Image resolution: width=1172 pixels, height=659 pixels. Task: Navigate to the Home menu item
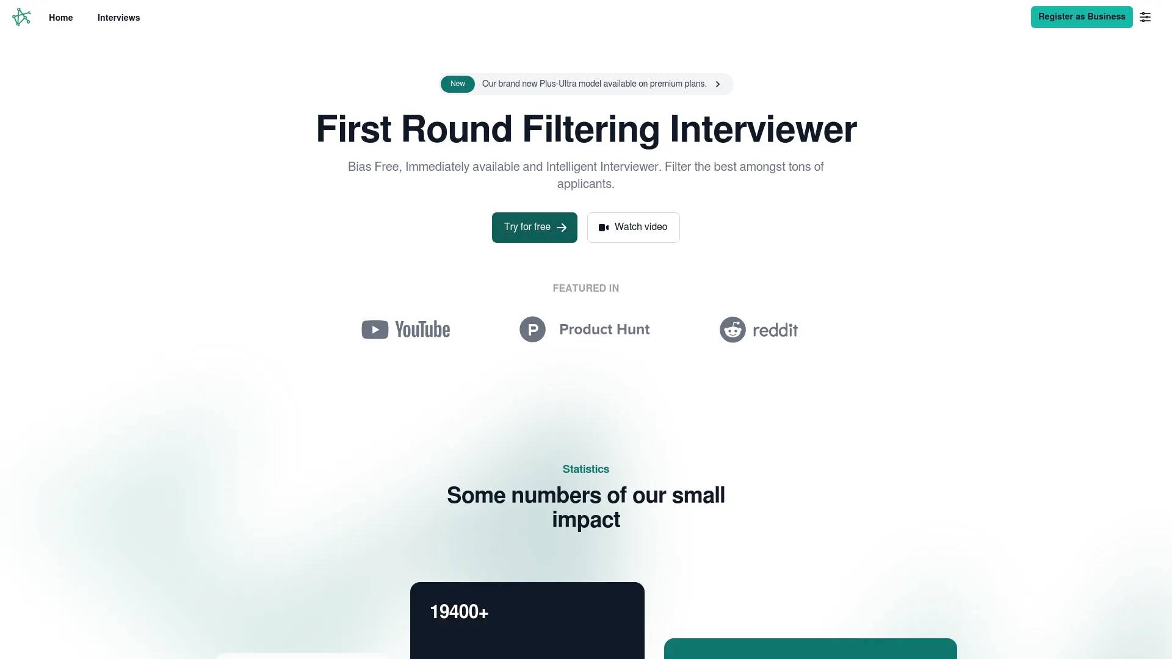click(x=60, y=17)
